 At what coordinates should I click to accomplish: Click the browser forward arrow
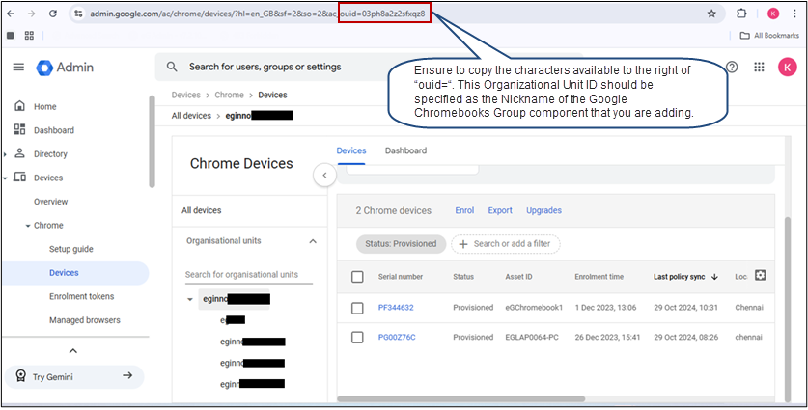point(32,14)
